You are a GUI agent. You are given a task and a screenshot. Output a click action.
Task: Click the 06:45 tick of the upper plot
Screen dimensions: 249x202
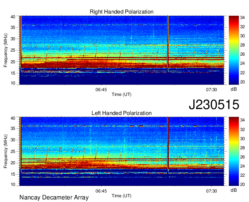[x=101, y=90]
